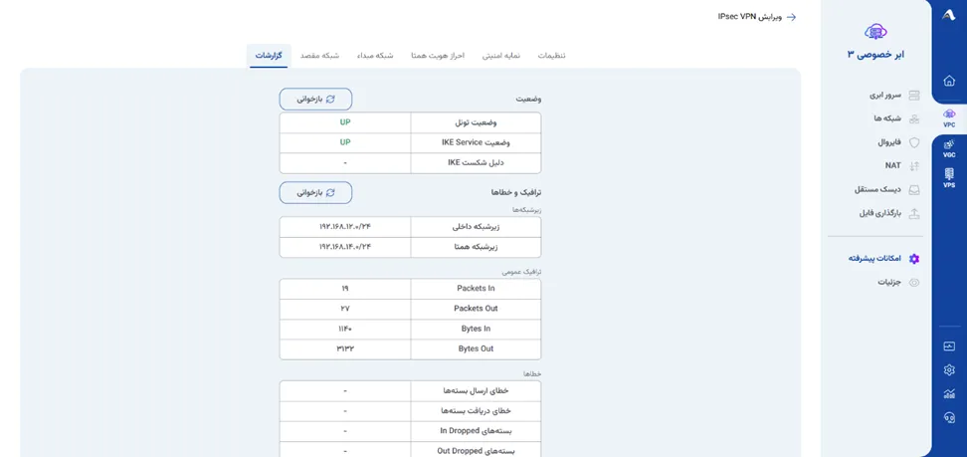
Task: Click the ترافیک عمومی subsection label
Action: click(x=521, y=272)
